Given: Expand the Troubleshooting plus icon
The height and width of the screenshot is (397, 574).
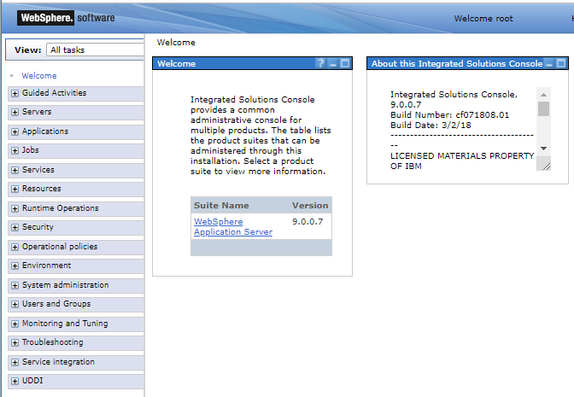Looking at the screenshot, I should tap(15, 343).
